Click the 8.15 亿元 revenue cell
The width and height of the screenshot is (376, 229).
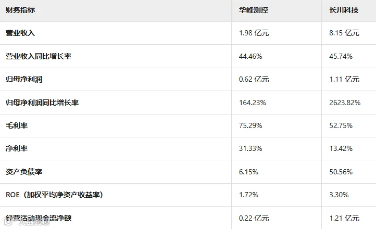(344, 33)
